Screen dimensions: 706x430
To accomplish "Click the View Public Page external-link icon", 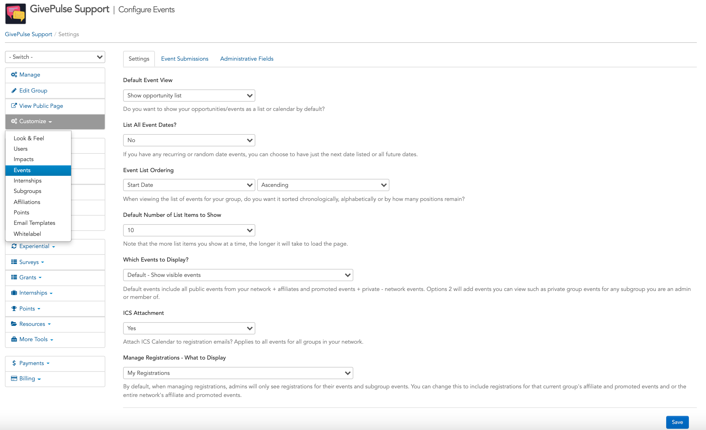I will pos(14,106).
